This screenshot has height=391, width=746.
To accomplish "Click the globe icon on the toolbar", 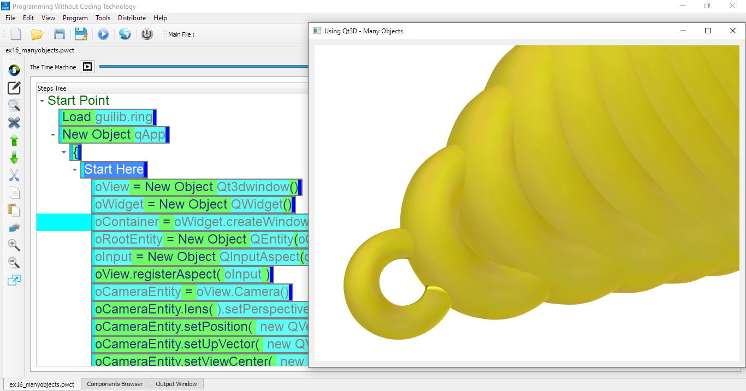I will (x=125, y=34).
